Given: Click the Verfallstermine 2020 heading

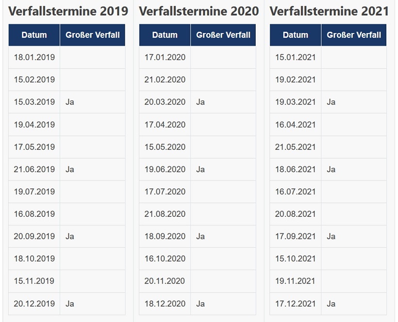Looking at the screenshot, I should point(199,11).
